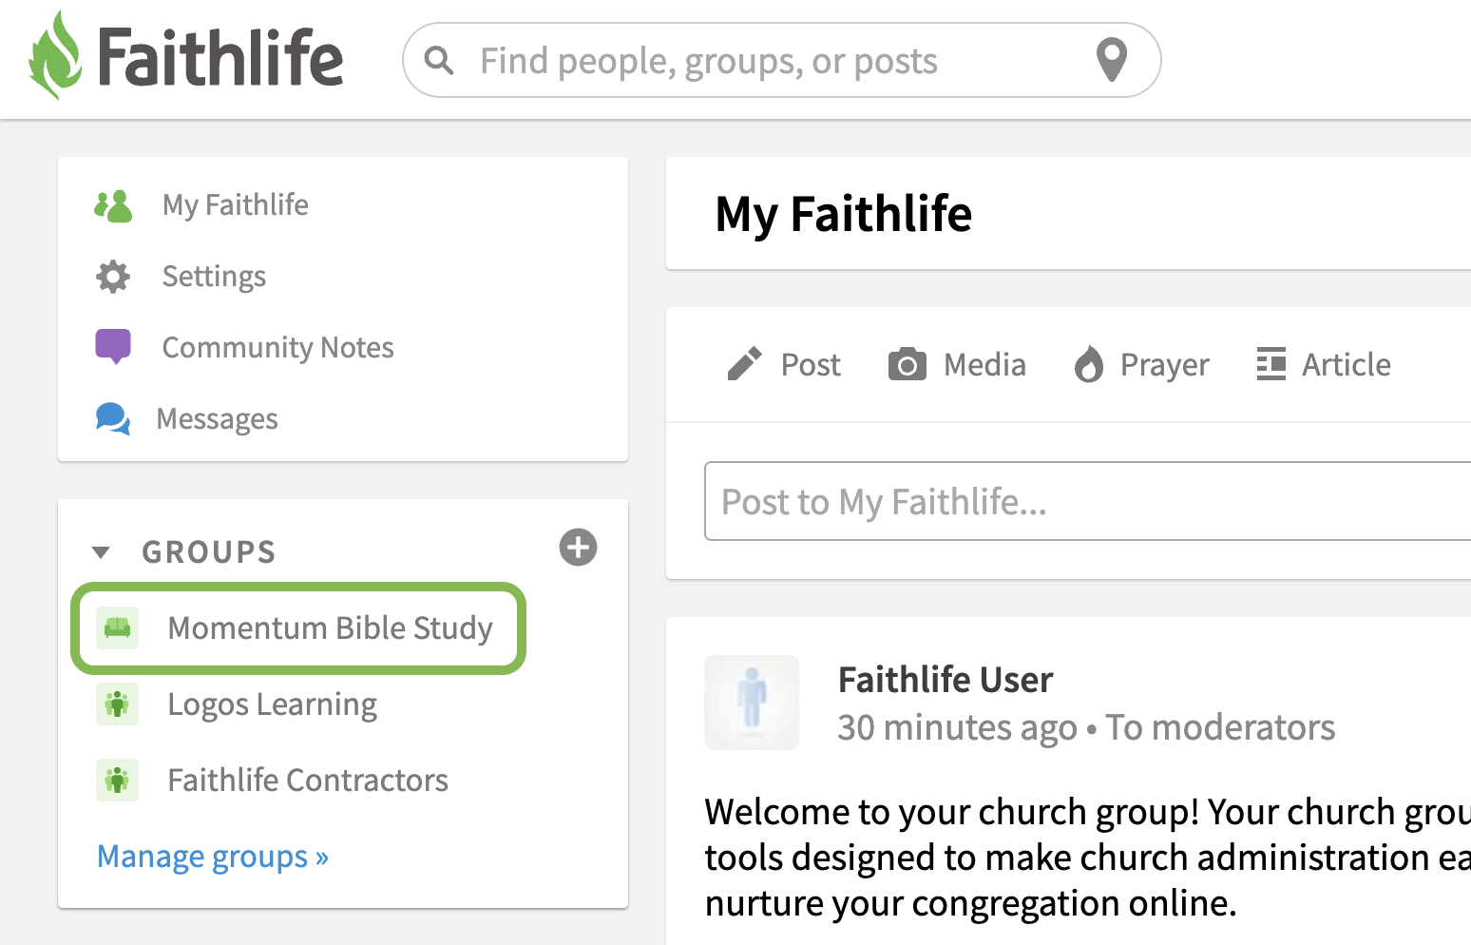Open My Faithlife in sidebar
The height and width of the screenshot is (945, 1471).
point(236,205)
